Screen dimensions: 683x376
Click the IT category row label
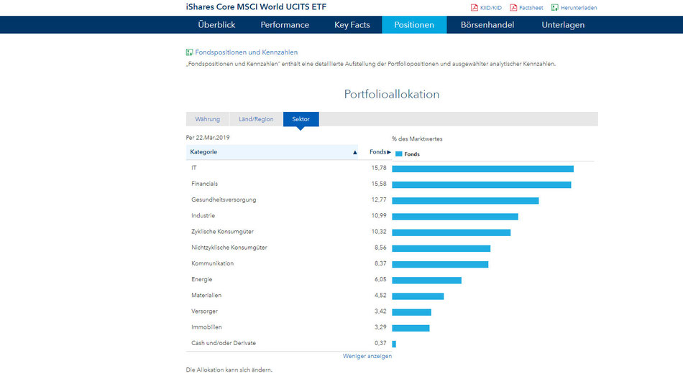194,168
